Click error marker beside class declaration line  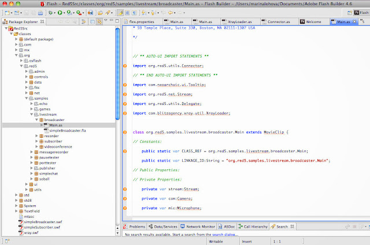click(x=125, y=132)
